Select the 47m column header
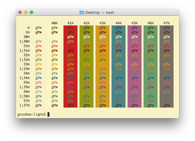The height and width of the screenshot is (141, 195). (167, 23)
